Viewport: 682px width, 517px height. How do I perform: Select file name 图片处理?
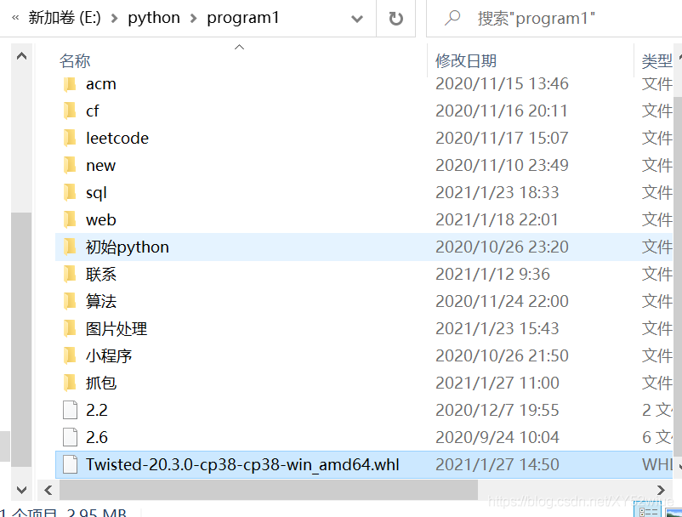(x=117, y=329)
